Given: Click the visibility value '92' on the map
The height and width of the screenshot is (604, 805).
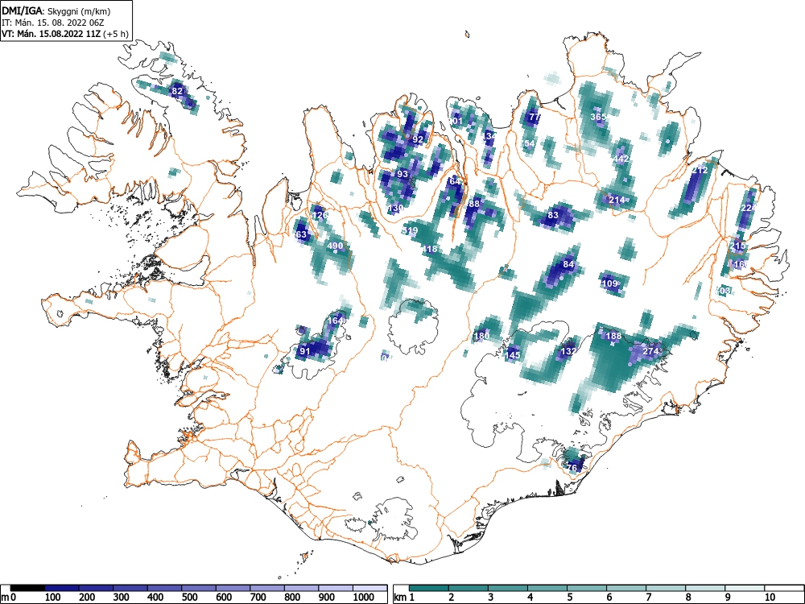Looking at the screenshot, I should pyautogui.click(x=418, y=139).
